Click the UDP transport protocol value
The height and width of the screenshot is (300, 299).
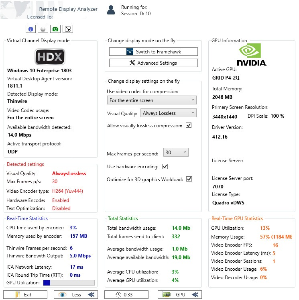pos(12,152)
